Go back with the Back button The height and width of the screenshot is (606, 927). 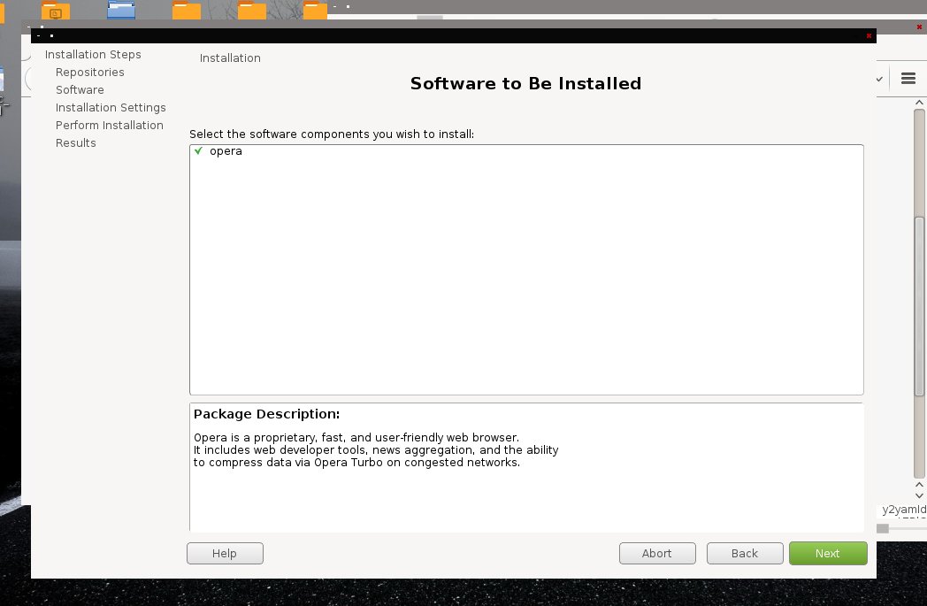(x=745, y=554)
